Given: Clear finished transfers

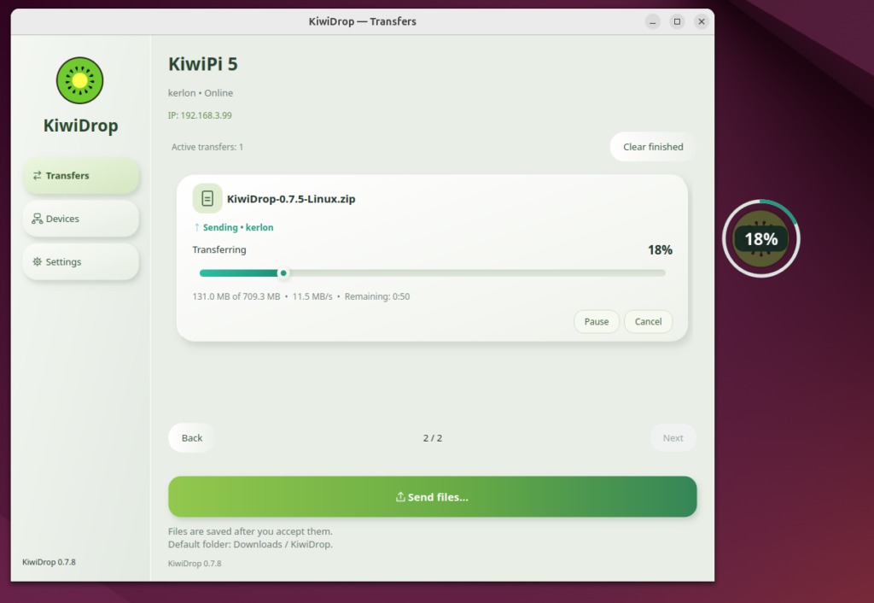Looking at the screenshot, I should point(653,147).
